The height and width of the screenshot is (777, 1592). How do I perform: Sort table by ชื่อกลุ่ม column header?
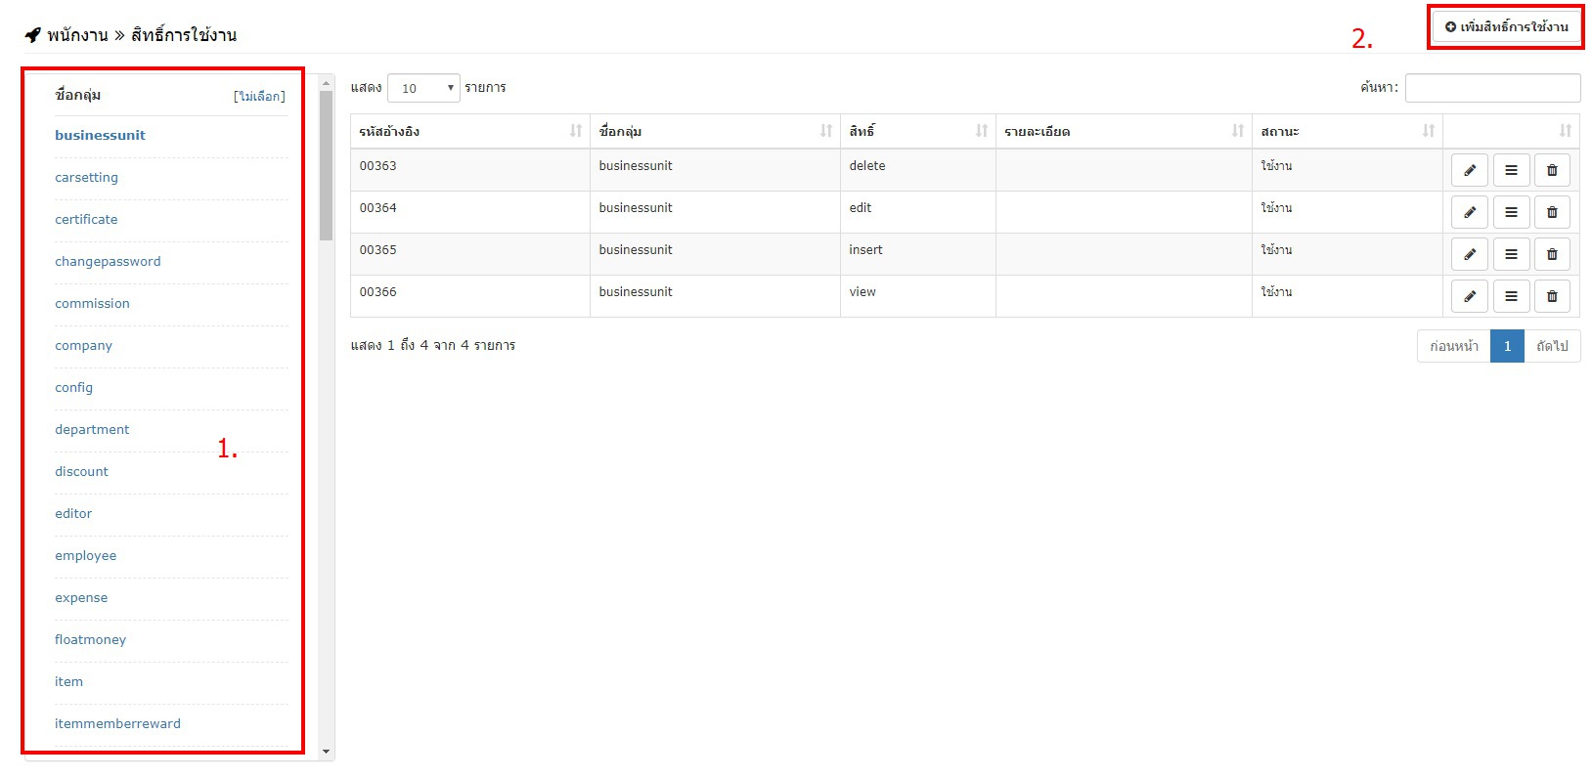(715, 131)
